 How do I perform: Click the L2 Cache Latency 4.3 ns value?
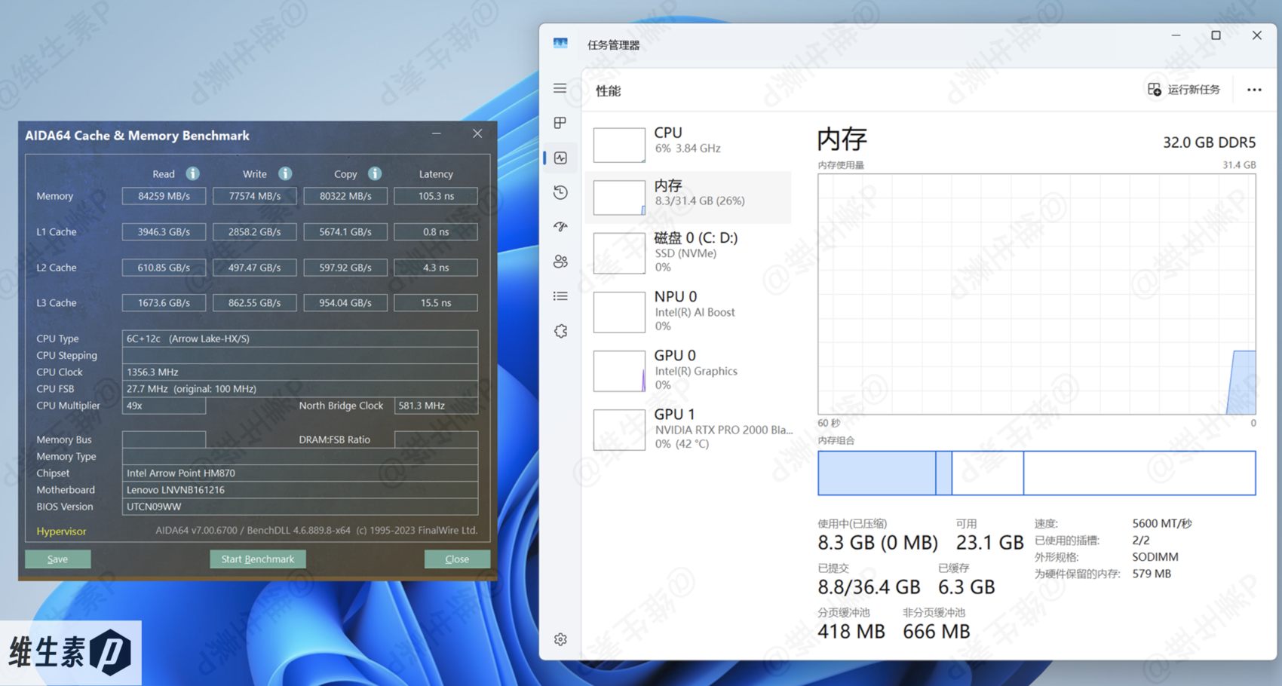[x=436, y=268]
